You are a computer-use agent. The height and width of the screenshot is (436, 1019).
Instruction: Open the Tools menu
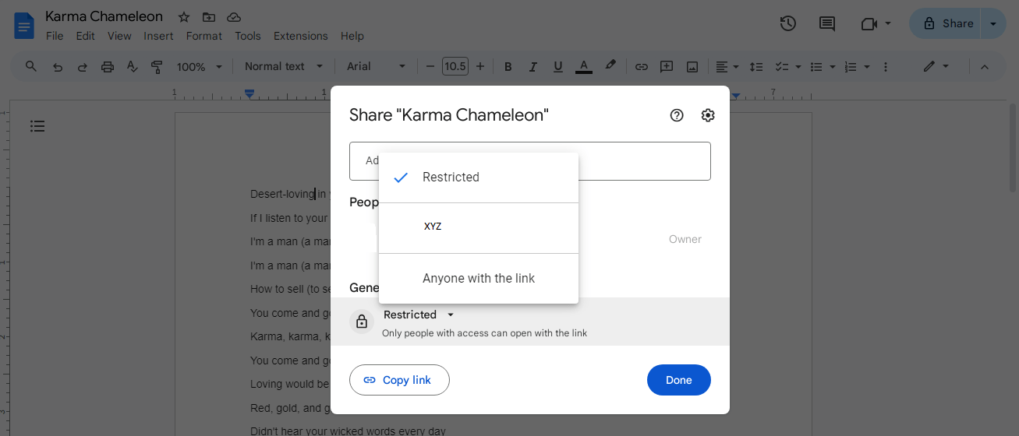248,36
